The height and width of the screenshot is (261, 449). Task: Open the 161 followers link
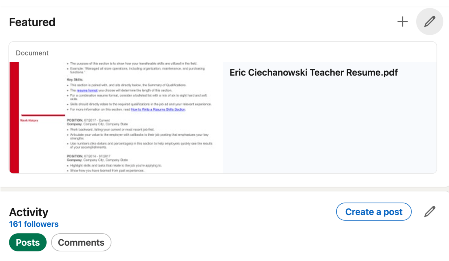click(34, 224)
